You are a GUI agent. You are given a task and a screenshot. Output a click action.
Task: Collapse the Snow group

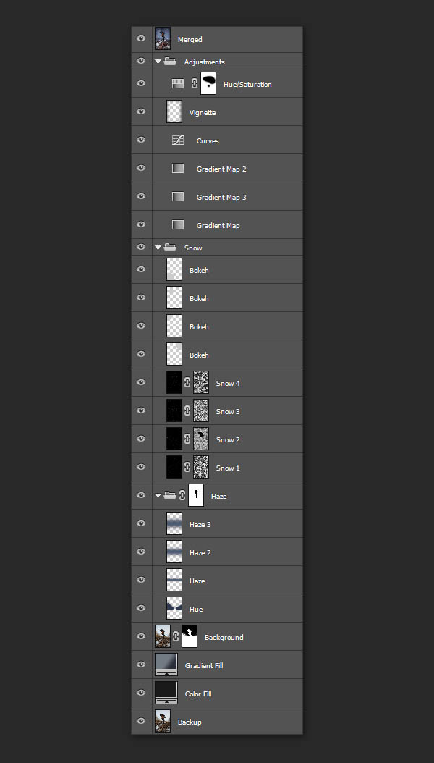point(158,248)
